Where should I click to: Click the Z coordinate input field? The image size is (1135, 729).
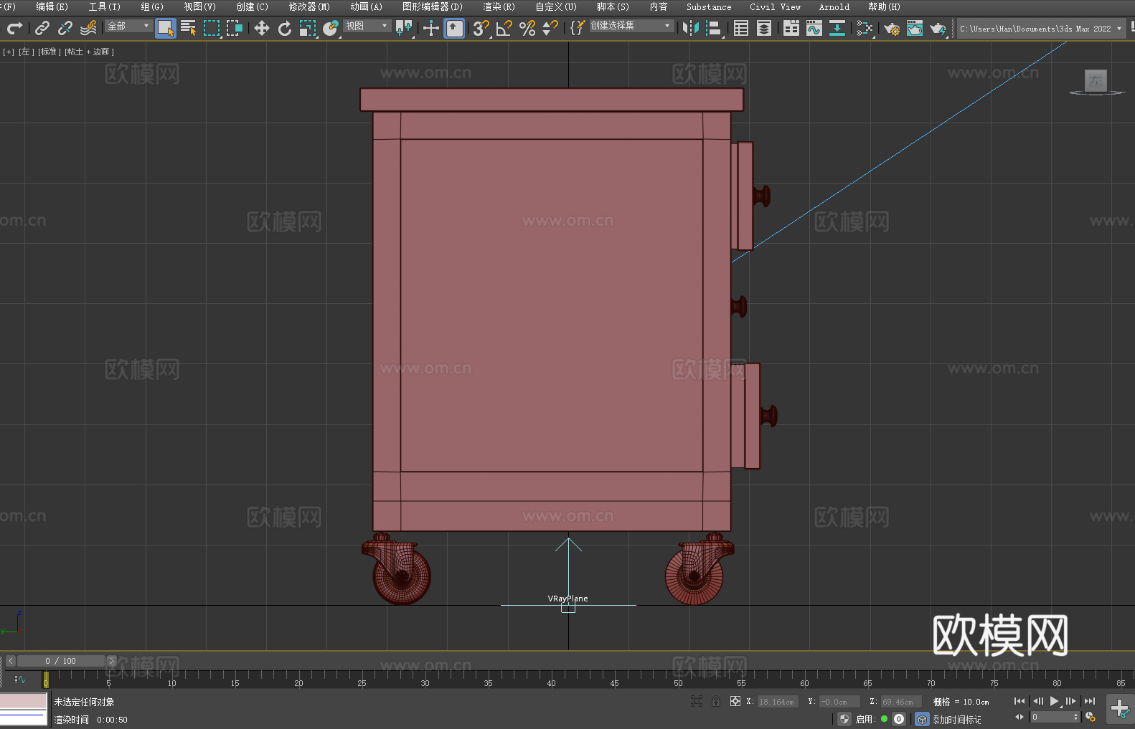[901, 702]
